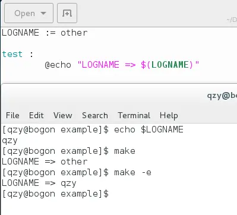Image resolution: width=237 pixels, height=215 pixels.
Task: Click the lone 'qzy' output line
Action: click(10, 141)
